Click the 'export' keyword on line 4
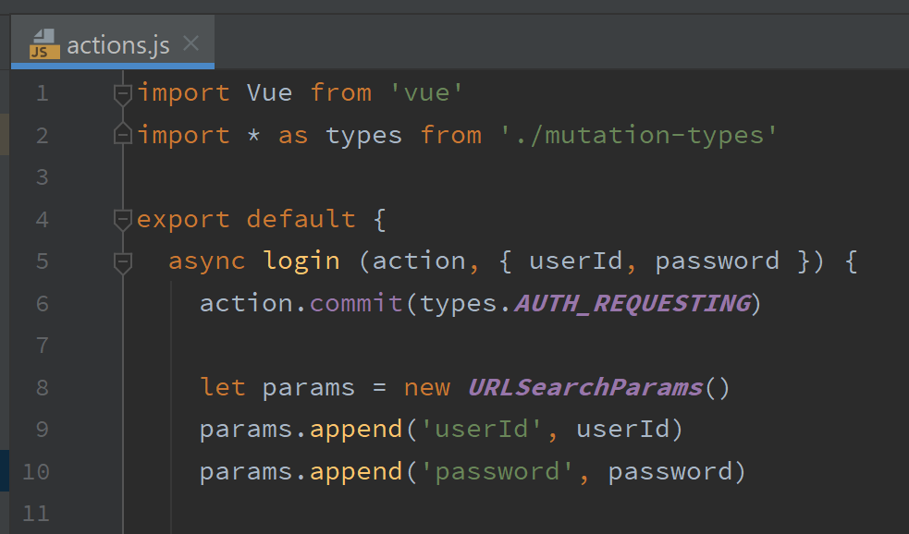This screenshot has height=534, width=909. coord(183,220)
